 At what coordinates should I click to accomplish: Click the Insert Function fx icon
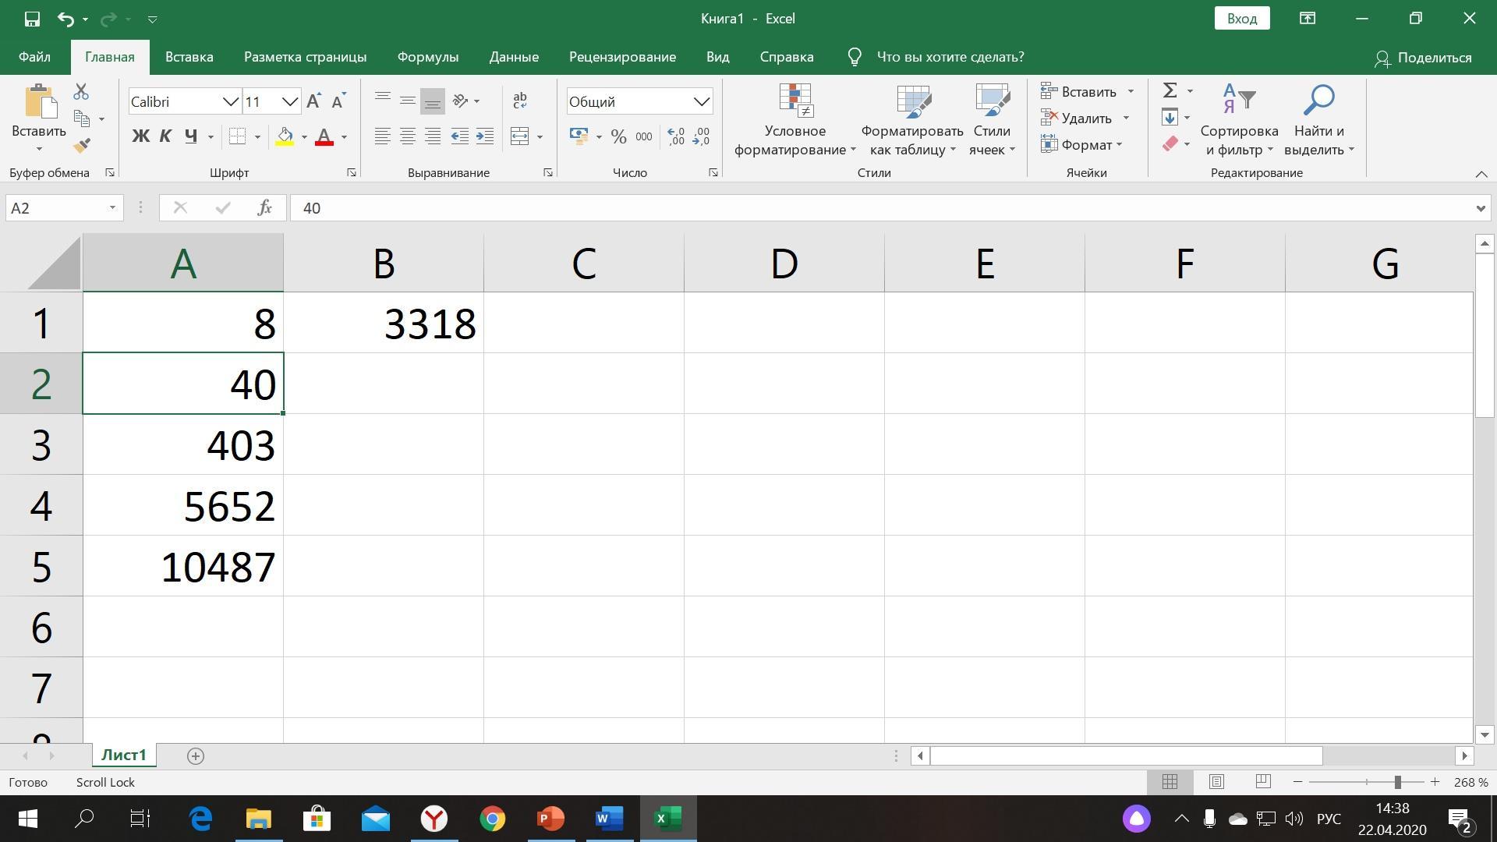pyautogui.click(x=264, y=208)
